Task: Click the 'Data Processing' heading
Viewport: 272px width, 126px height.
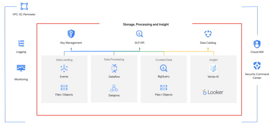Action: pos(114,59)
